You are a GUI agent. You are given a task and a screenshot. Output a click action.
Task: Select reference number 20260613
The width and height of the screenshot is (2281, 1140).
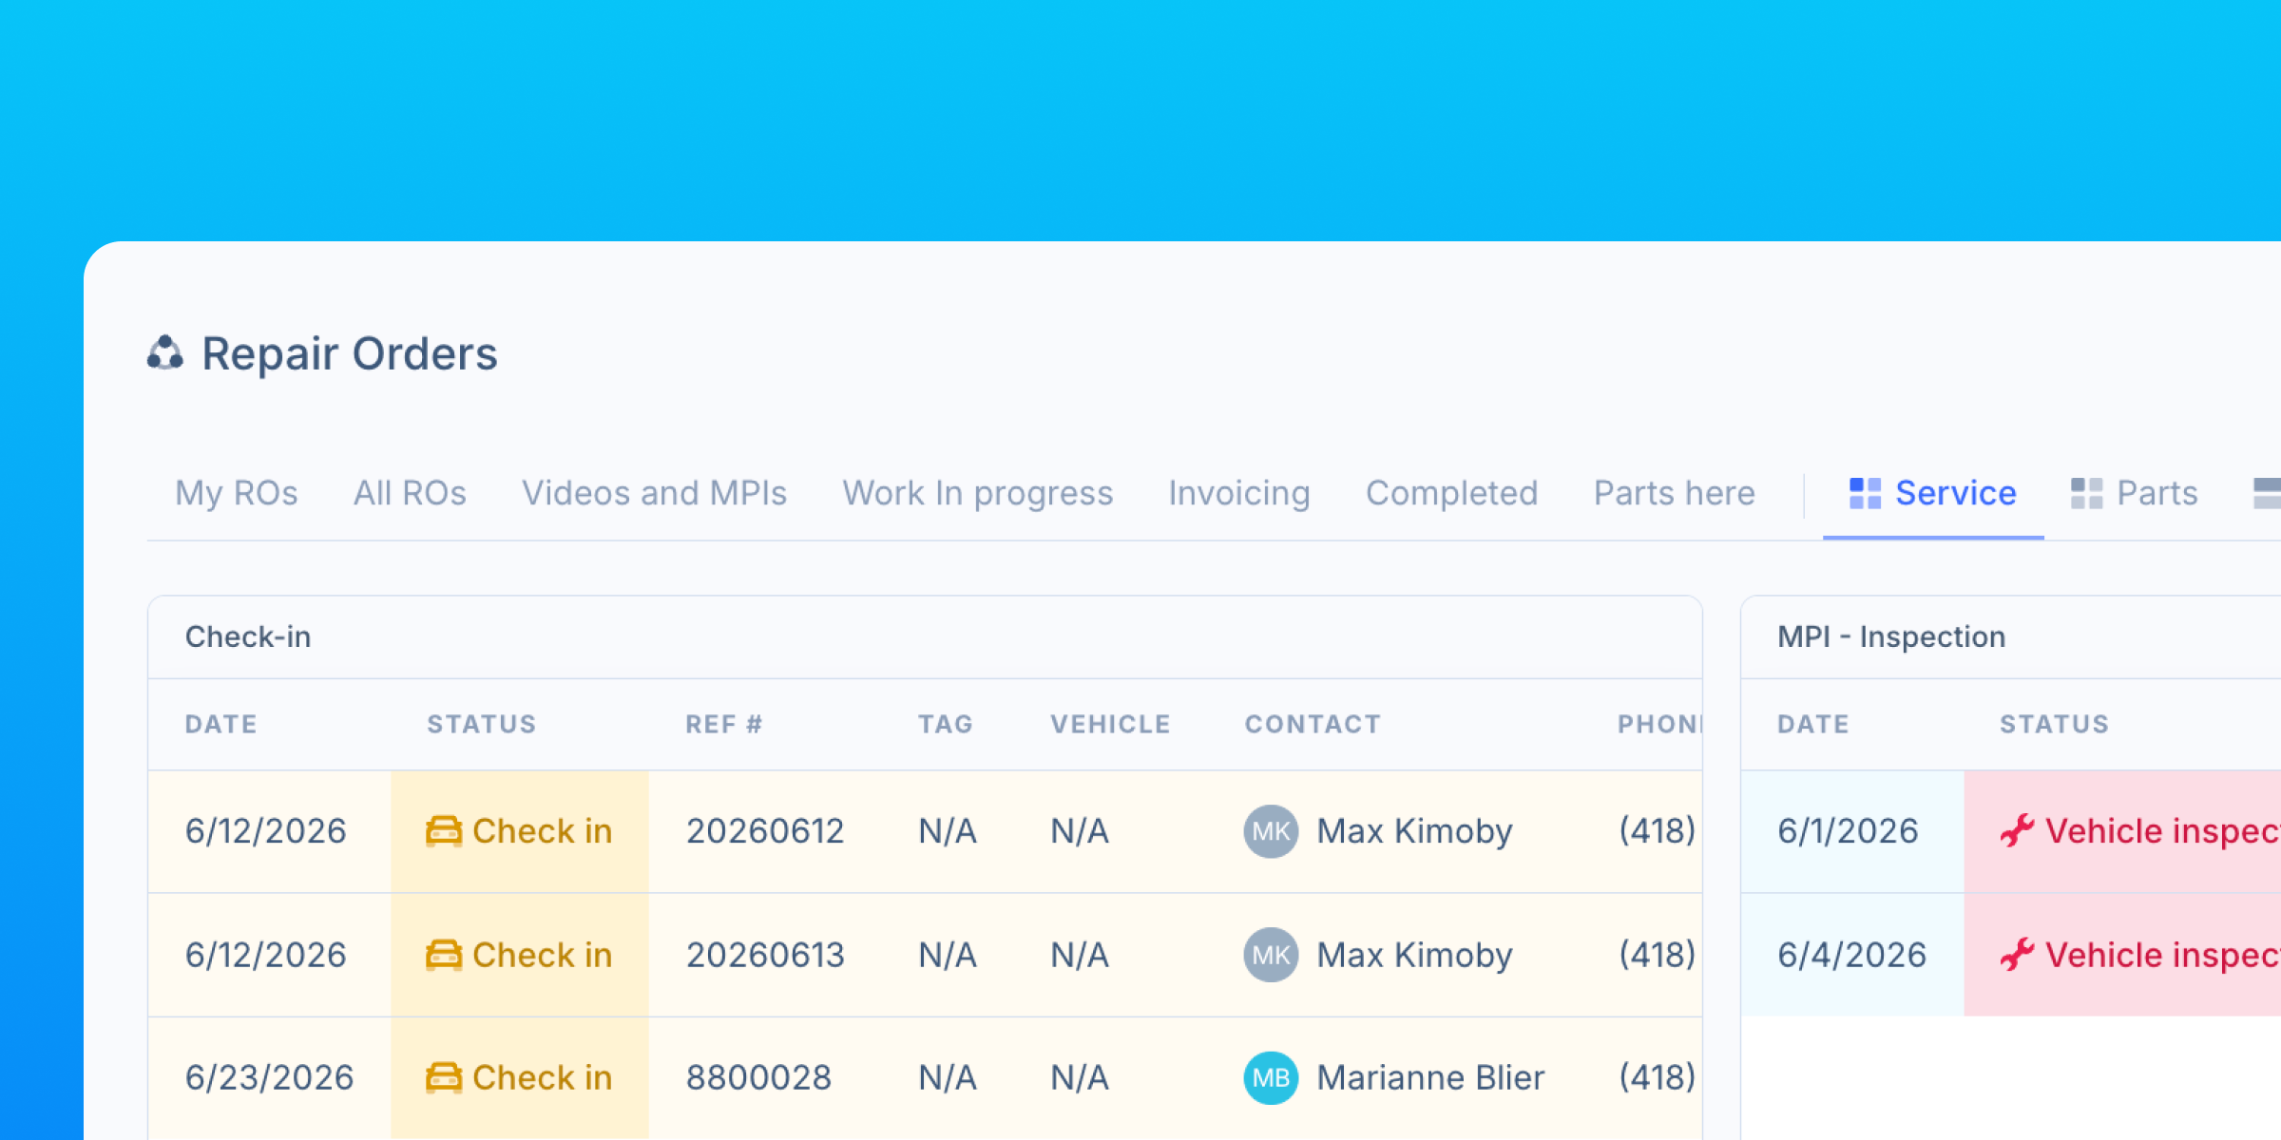(x=765, y=955)
